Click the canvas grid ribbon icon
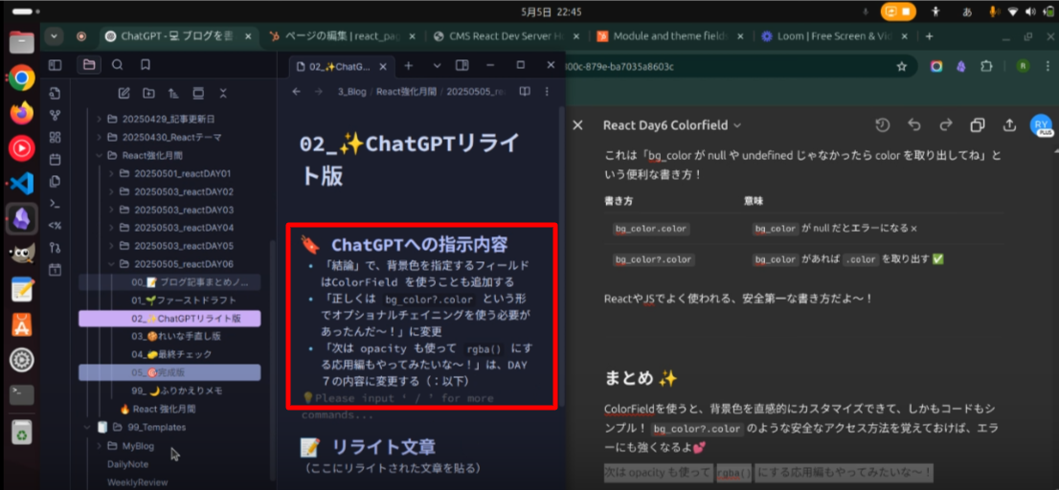The image size is (1059, 490). tap(56, 137)
